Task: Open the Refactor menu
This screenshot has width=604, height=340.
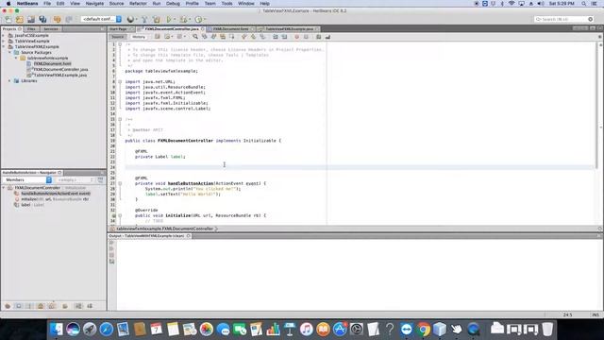Action: (x=138, y=4)
